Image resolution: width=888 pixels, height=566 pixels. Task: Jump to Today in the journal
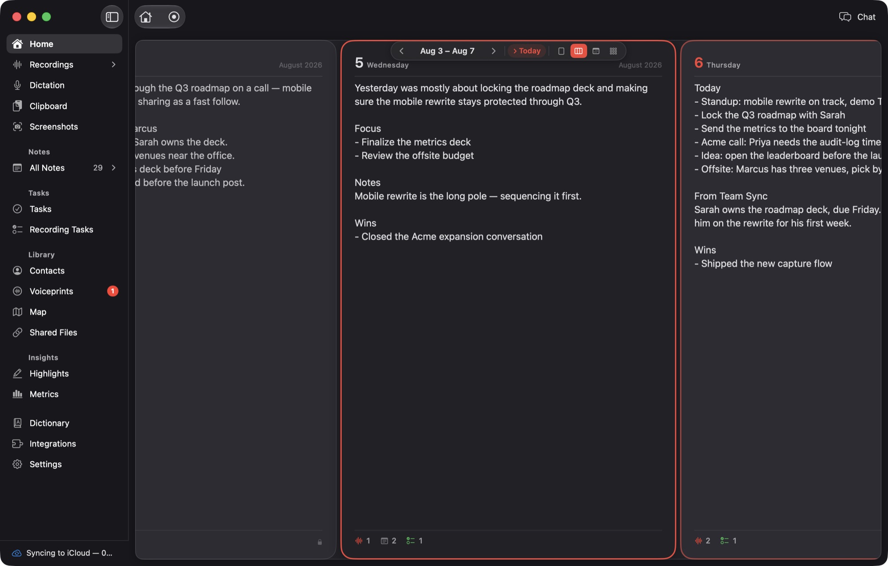click(x=527, y=51)
